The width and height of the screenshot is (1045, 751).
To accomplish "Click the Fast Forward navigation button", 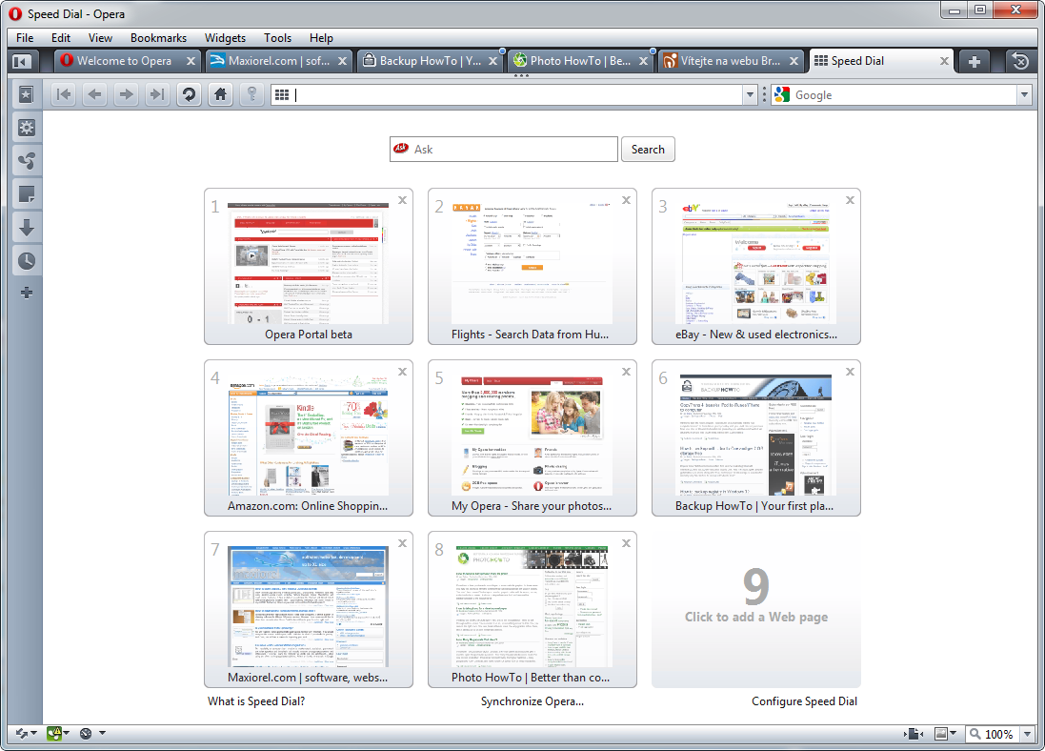I will tap(157, 94).
